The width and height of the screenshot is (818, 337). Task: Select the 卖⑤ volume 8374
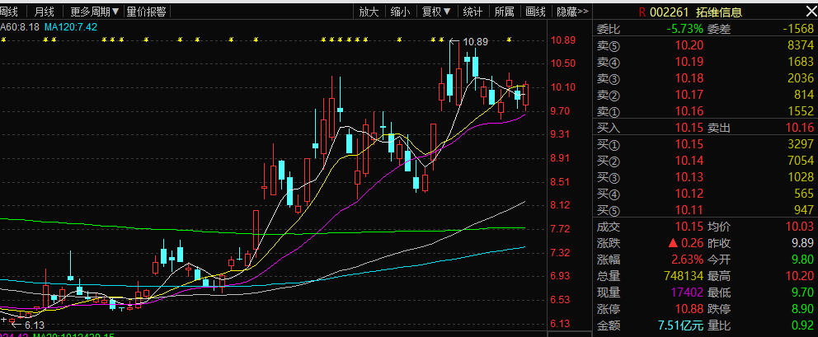(801, 46)
